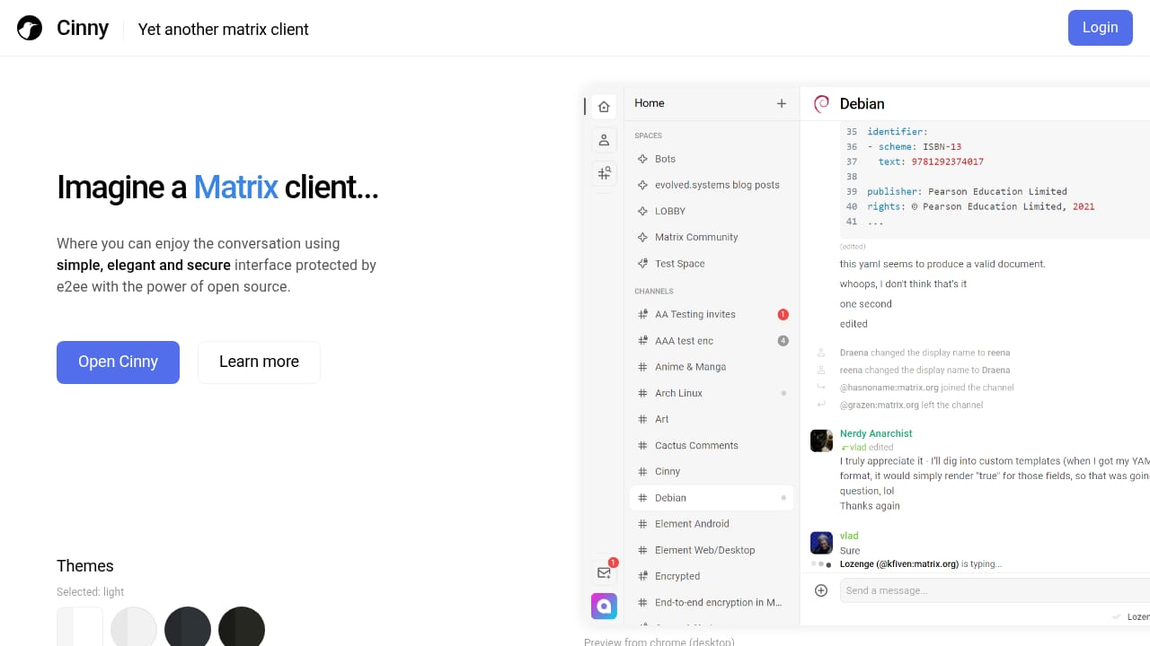Viewport: 1150px width, 646px height.
Task: Click the Learn more button
Action: click(259, 362)
